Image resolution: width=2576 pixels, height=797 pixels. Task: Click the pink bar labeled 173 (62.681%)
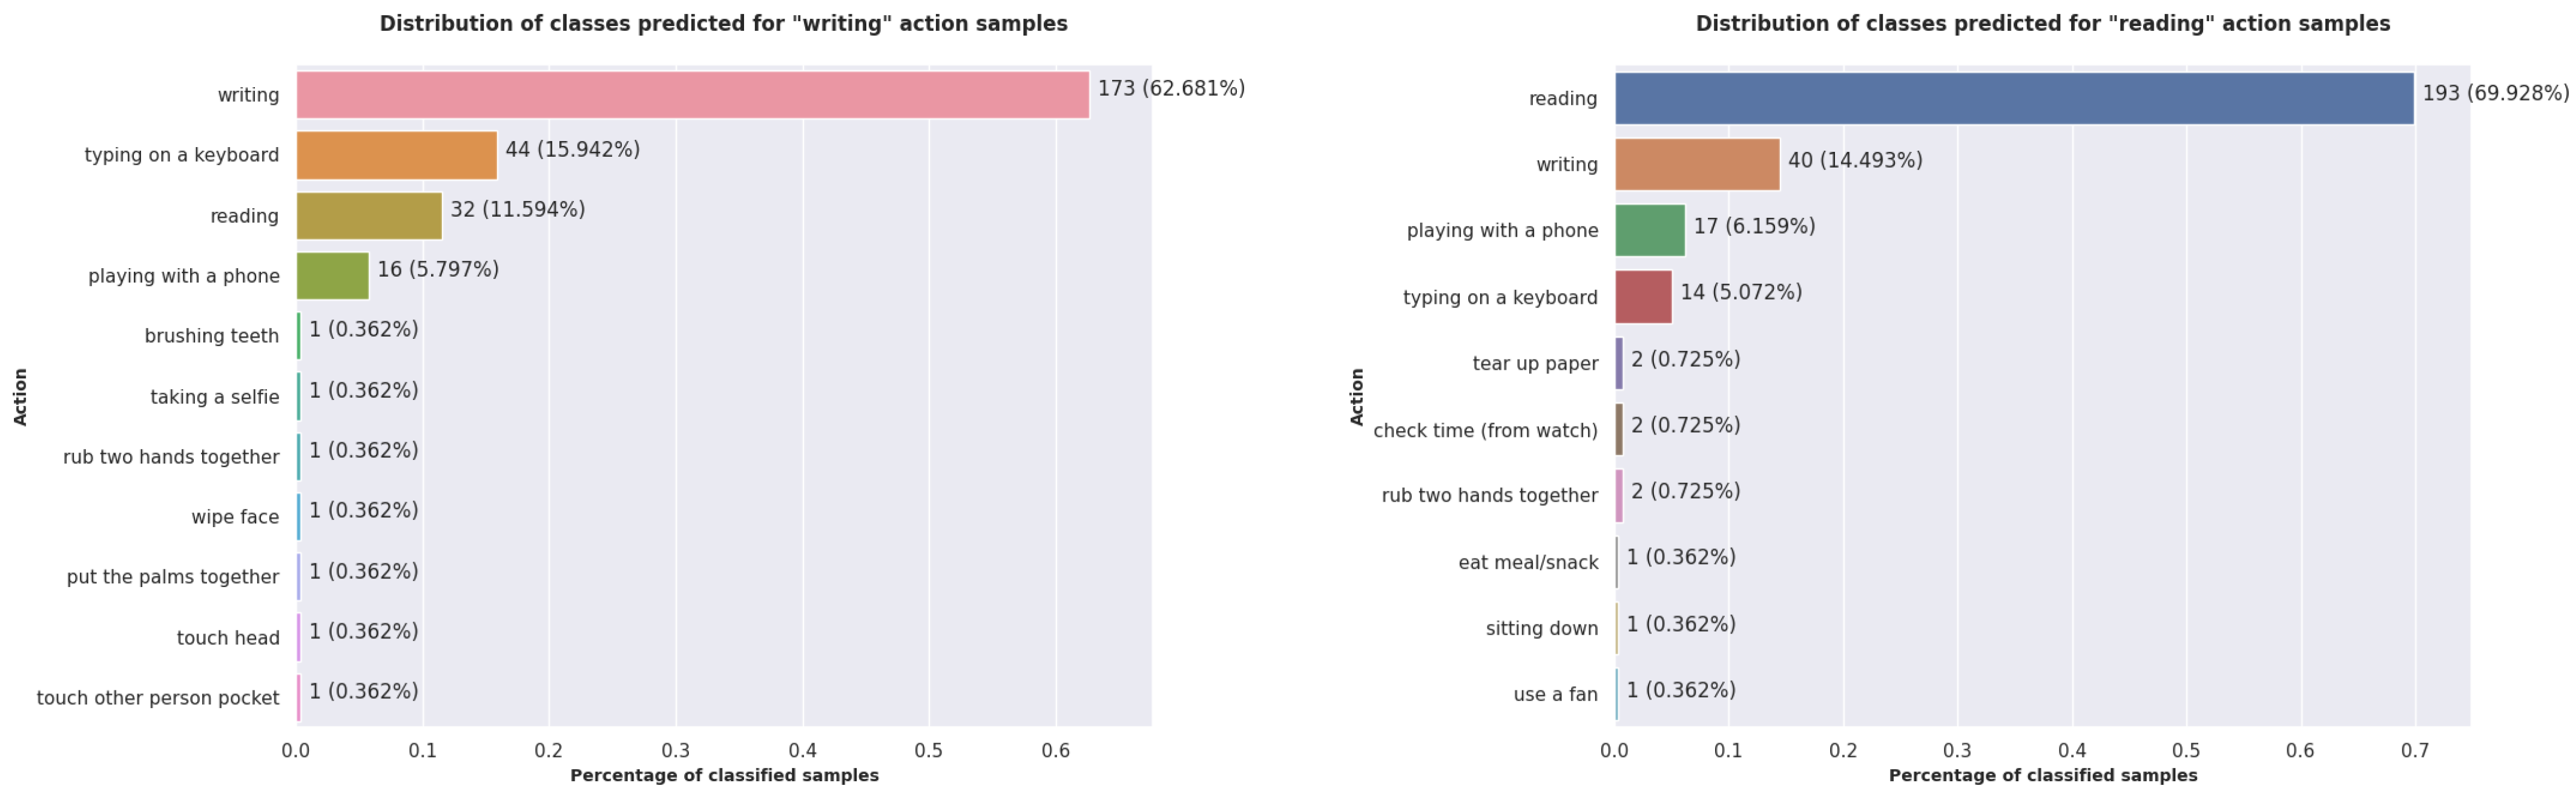click(692, 95)
